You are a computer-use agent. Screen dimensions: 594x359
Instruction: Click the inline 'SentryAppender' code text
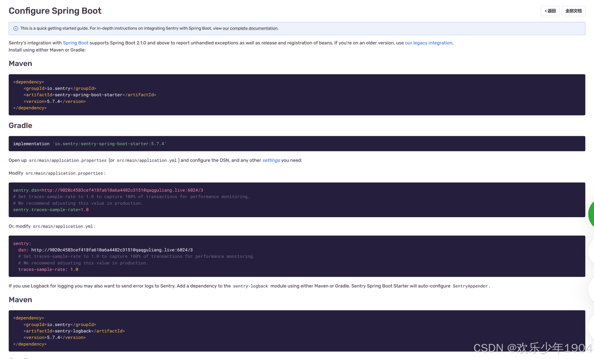click(470, 286)
